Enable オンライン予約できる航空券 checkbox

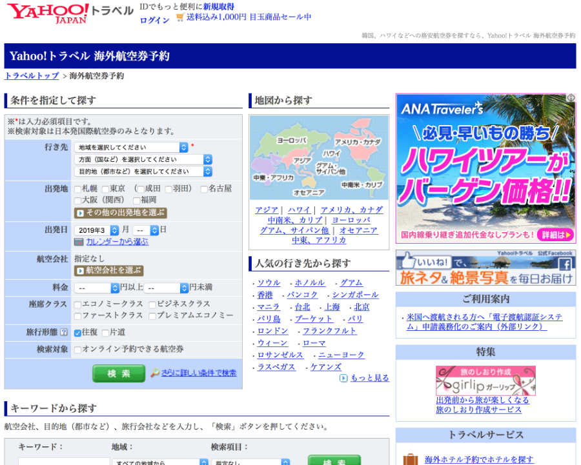(x=78, y=350)
